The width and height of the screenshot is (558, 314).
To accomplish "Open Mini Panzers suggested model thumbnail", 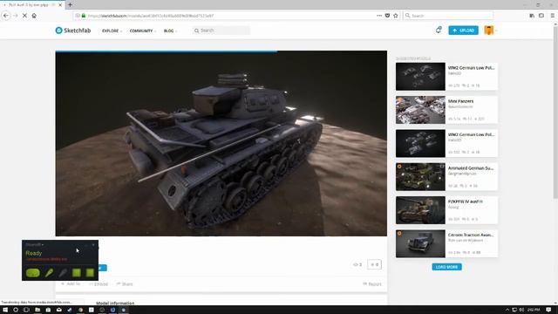I will tap(420, 110).
